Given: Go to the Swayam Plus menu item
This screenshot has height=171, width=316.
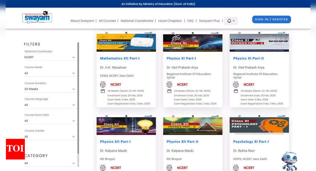Looking at the screenshot, I should pyautogui.click(x=209, y=21).
